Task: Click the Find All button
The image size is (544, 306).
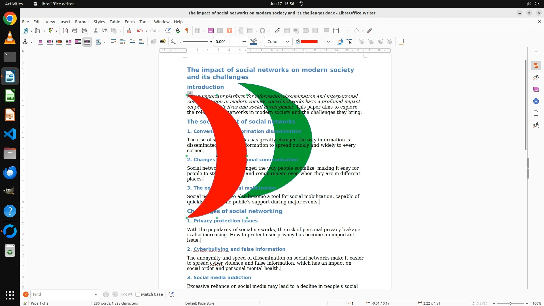Action: (126, 294)
